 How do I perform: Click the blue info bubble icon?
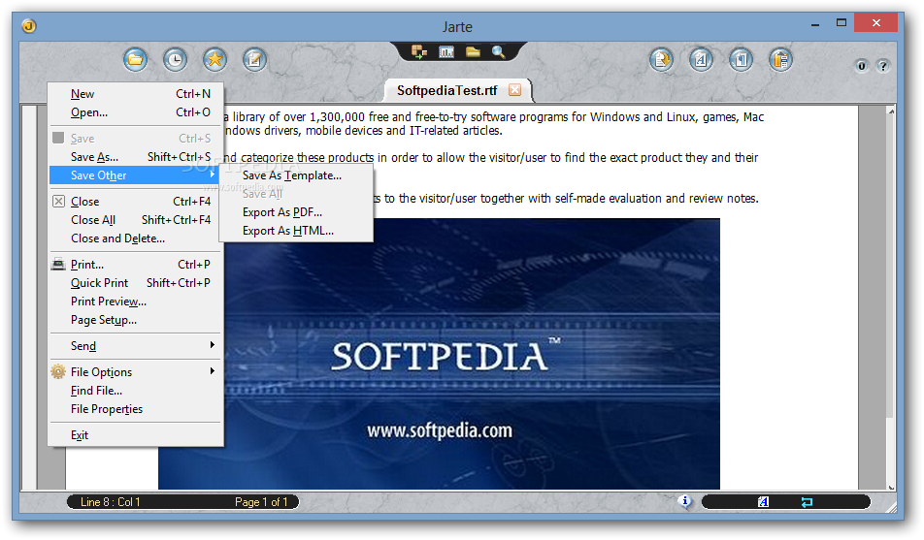point(685,501)
